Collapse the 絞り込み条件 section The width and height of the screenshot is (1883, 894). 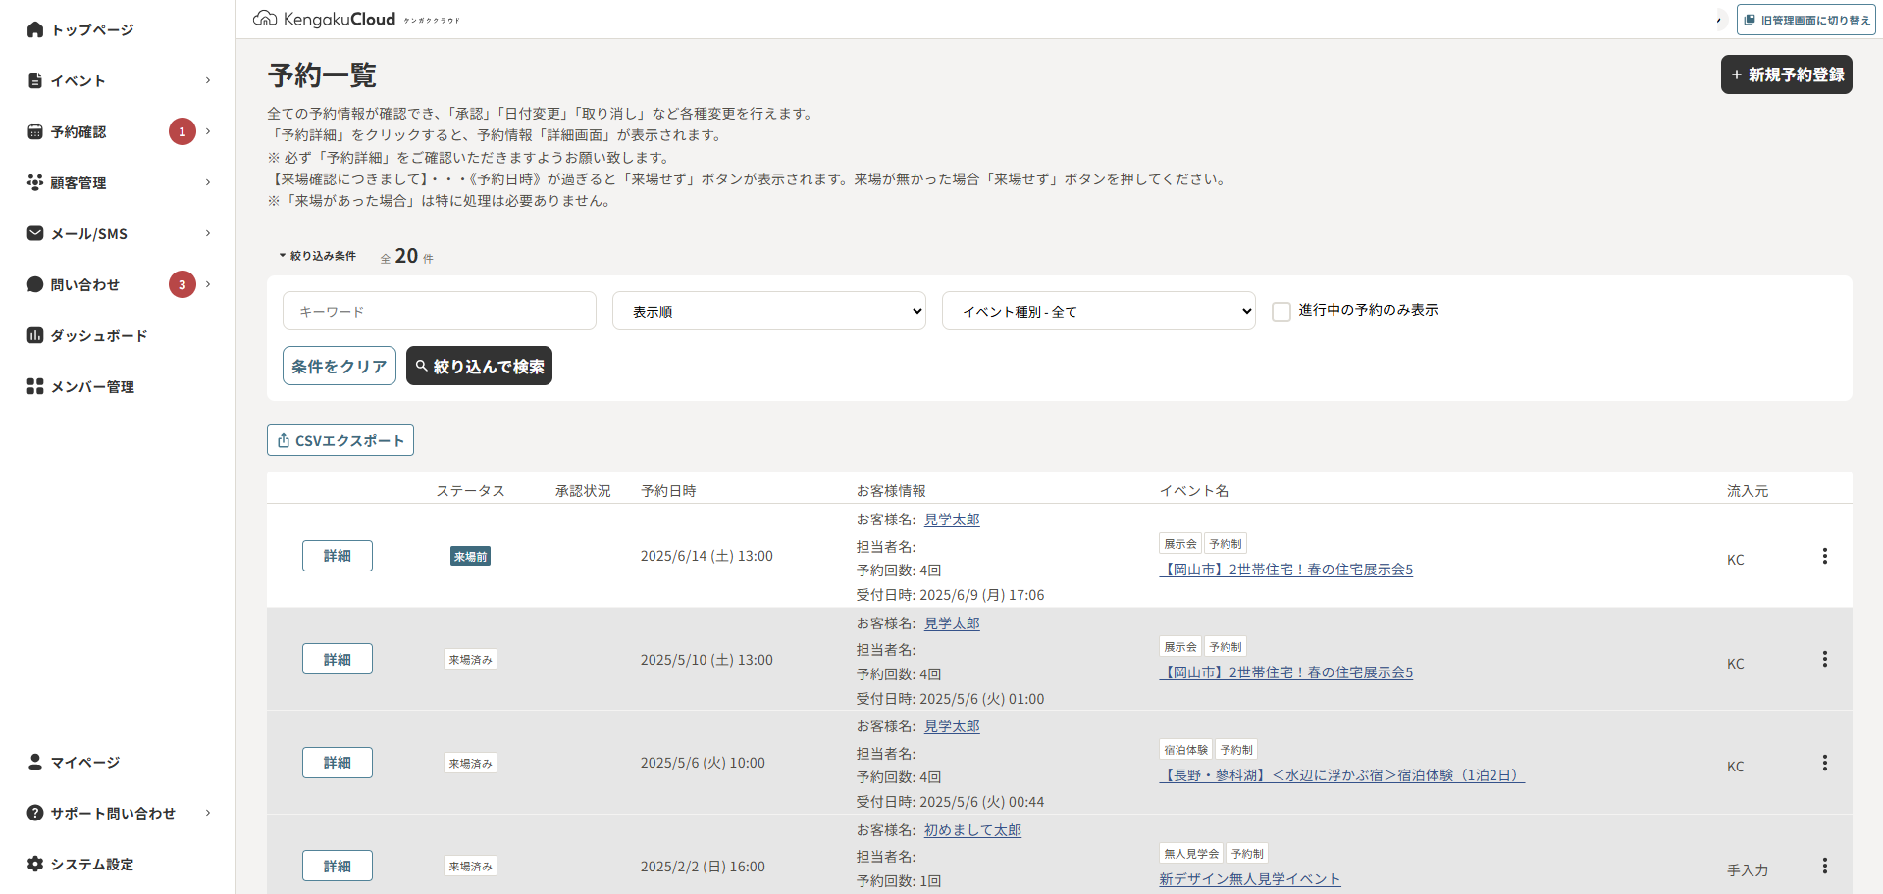tap(317, 254)
